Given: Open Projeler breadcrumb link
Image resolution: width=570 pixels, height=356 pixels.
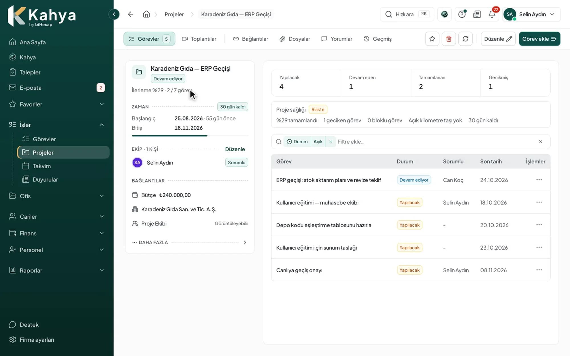Looking at the screenshot, I should (174, 14).
